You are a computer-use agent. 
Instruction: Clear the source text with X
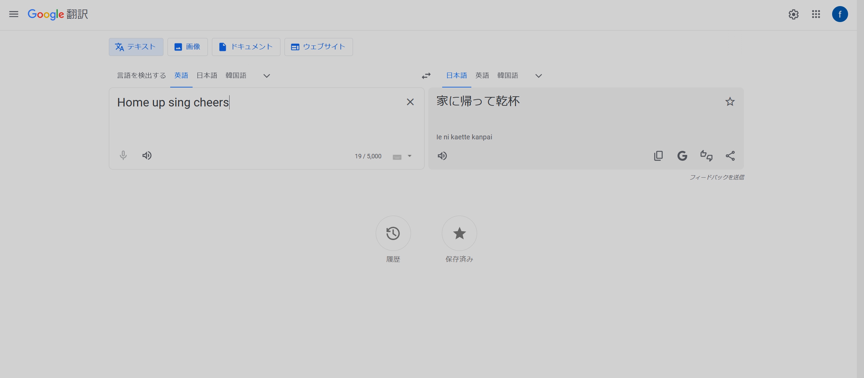410,102
